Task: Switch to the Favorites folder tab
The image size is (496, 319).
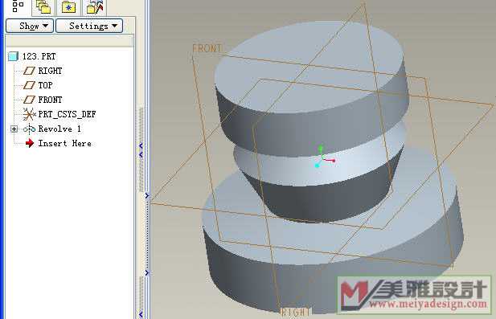Action: (x=68, y=7)
